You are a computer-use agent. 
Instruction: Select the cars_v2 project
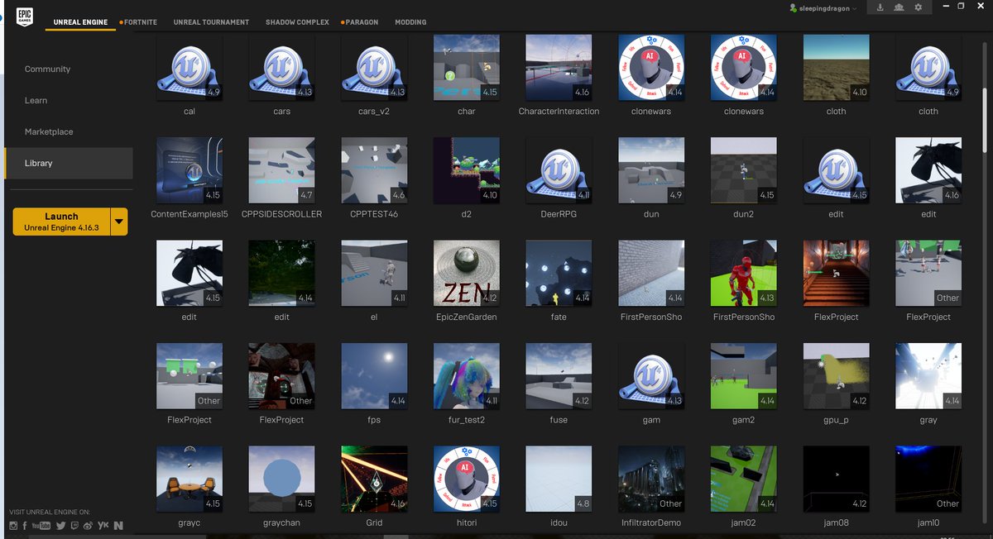374,68
